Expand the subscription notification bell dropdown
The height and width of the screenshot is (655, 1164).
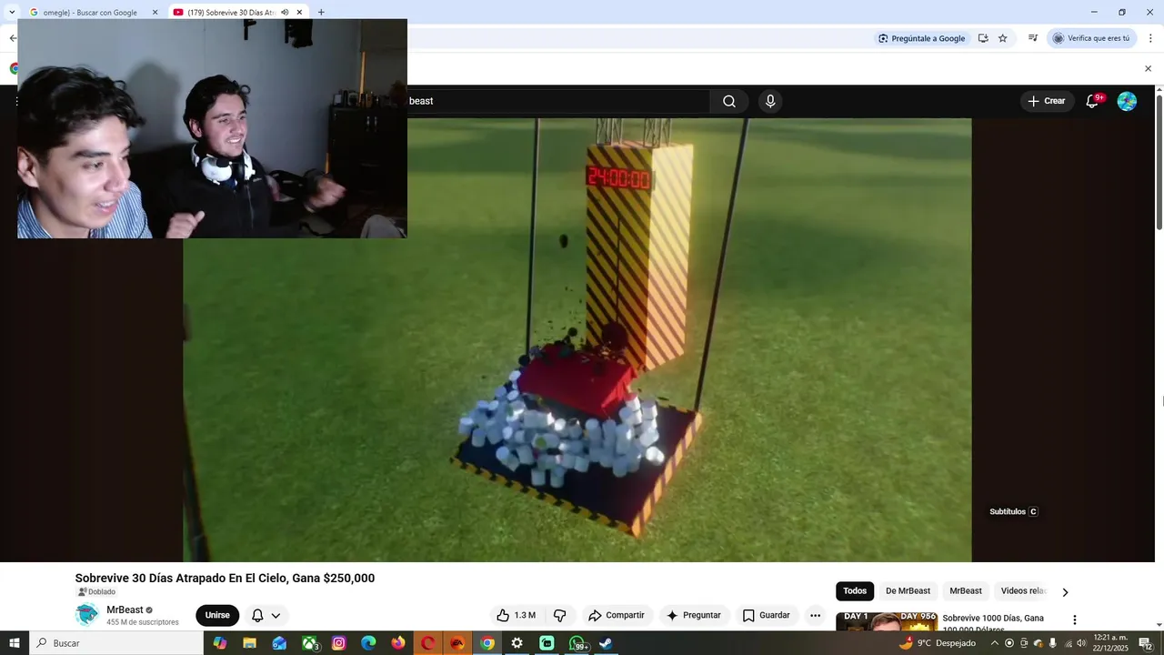click(266, 615)
